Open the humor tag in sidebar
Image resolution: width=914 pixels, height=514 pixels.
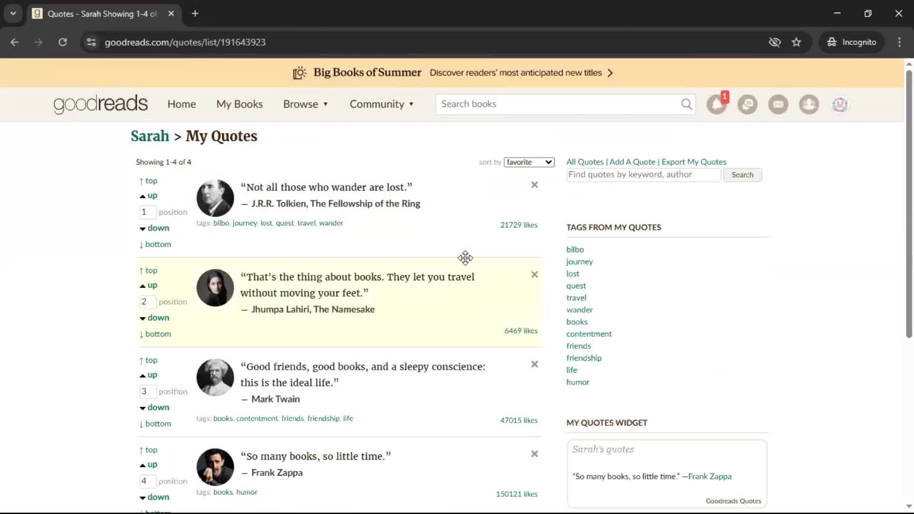(577, 382)
